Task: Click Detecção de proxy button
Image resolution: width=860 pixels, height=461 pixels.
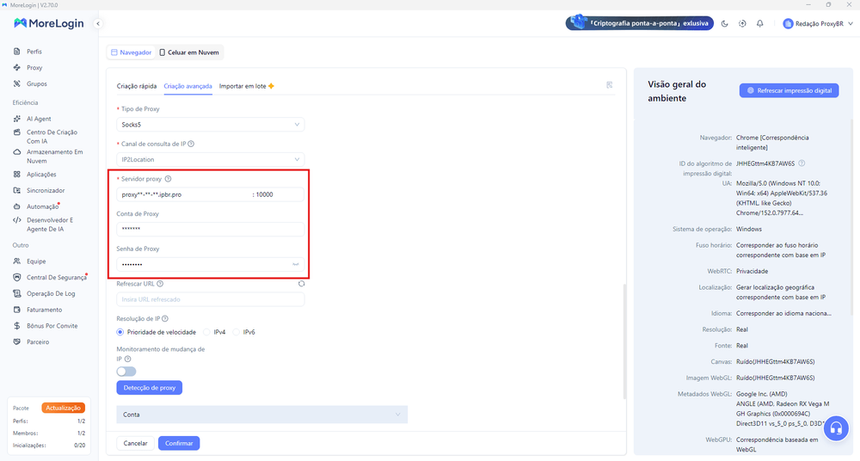Action: click(x=149, y=387)
